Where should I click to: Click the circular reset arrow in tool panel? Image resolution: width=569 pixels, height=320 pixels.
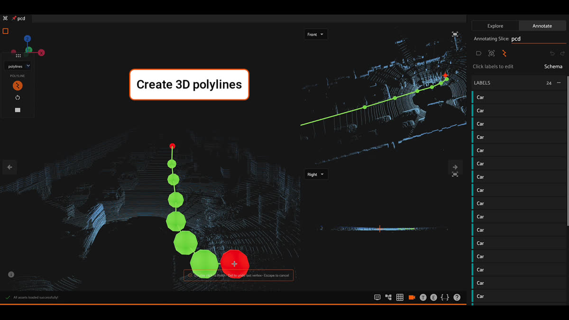pyautogui.click(x=18, y=98)
